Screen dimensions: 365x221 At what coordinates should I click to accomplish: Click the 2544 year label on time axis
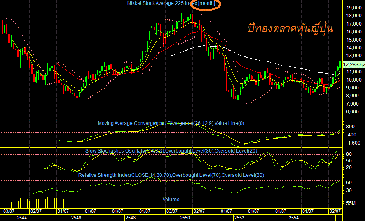pyautogui.click(x=22, y=218)
